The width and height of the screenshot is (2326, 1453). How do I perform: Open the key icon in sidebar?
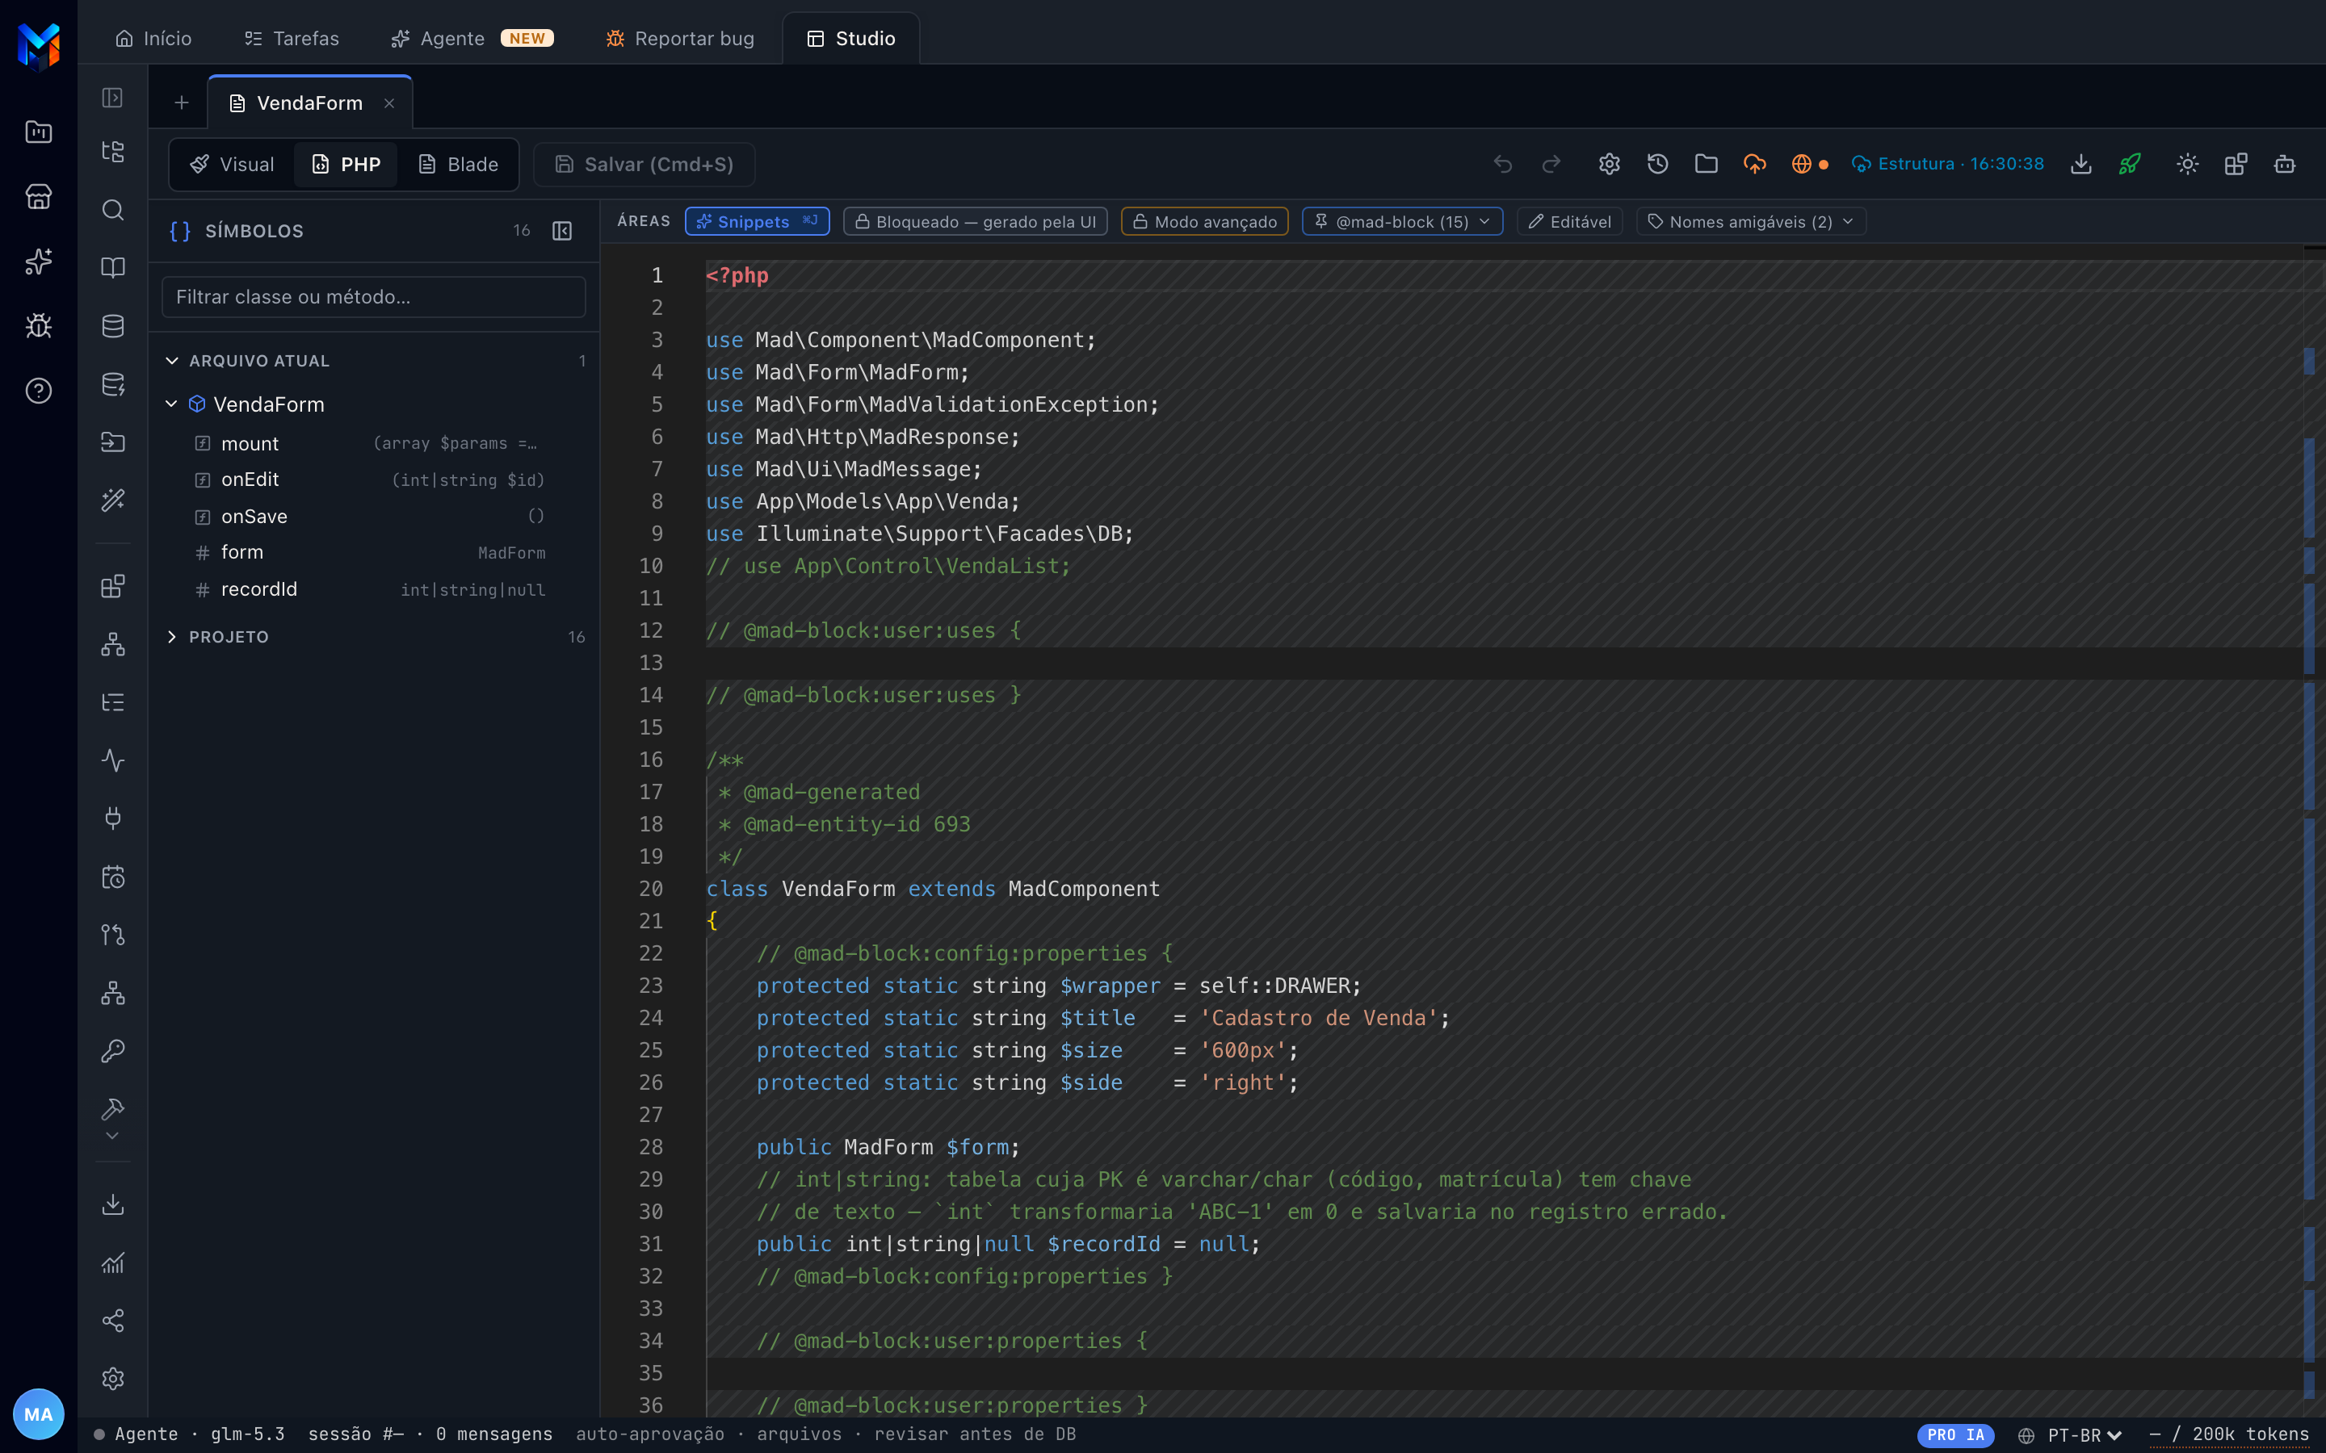pyautogui.click(x=113, y=1050)
